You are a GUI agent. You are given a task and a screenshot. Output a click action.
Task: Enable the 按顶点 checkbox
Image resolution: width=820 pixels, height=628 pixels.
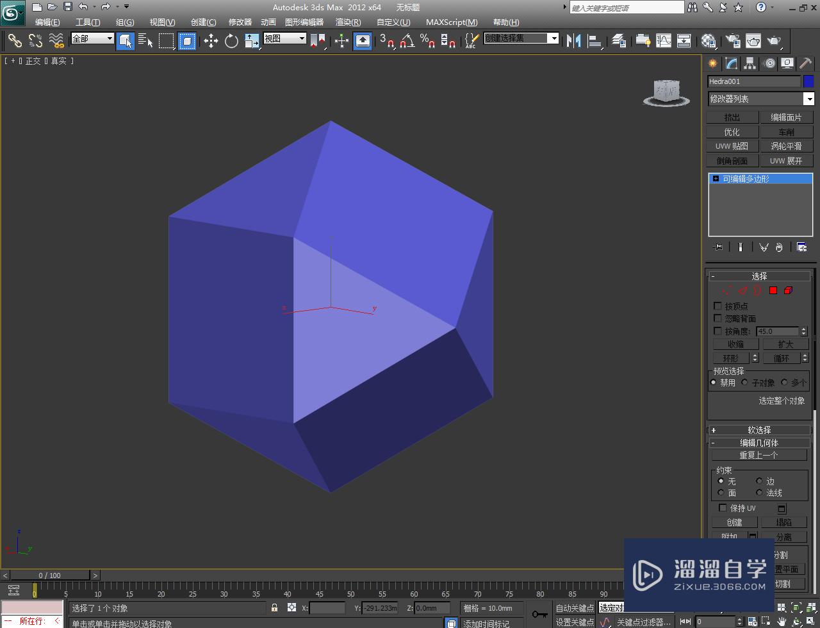(x=717, y=306)
